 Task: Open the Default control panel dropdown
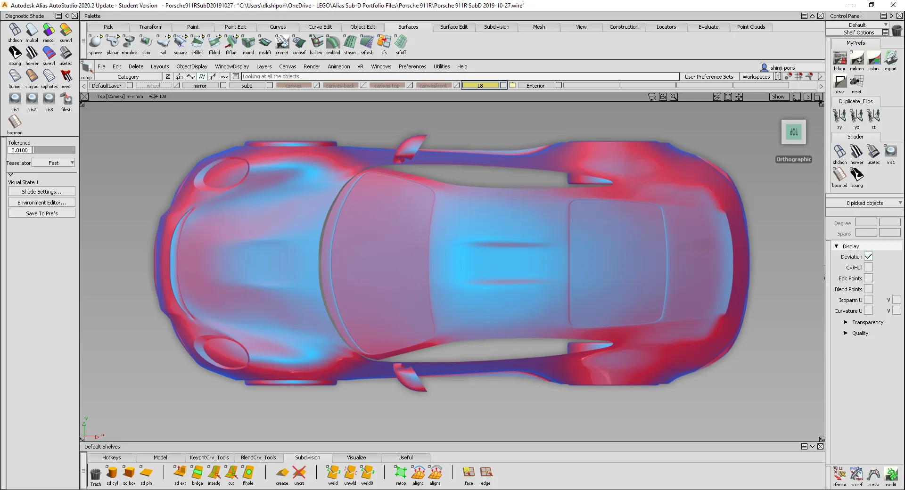(x=857, y=24)
